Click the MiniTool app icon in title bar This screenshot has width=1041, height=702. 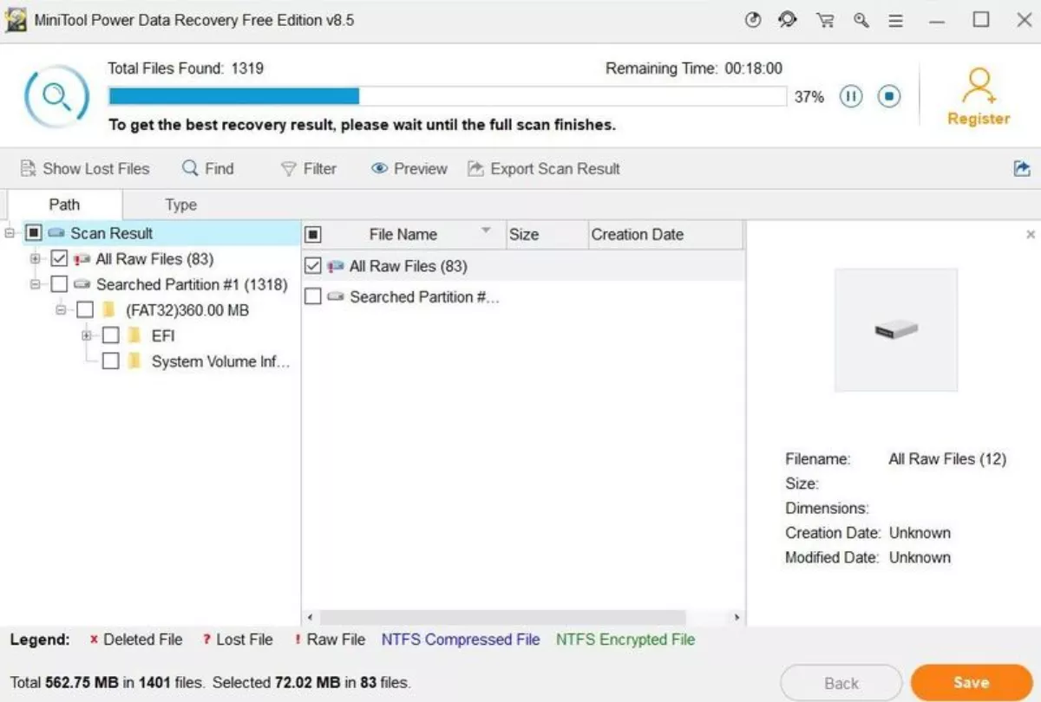click(16, 20)
